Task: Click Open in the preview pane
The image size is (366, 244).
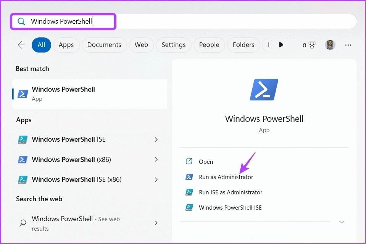Action: (206, 162)
